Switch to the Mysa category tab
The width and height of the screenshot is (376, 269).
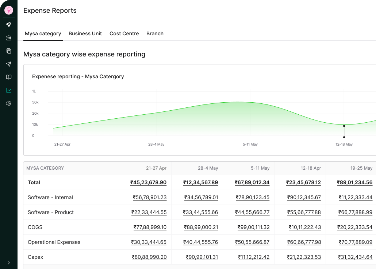pyautogui.click(x=43, y=33)
